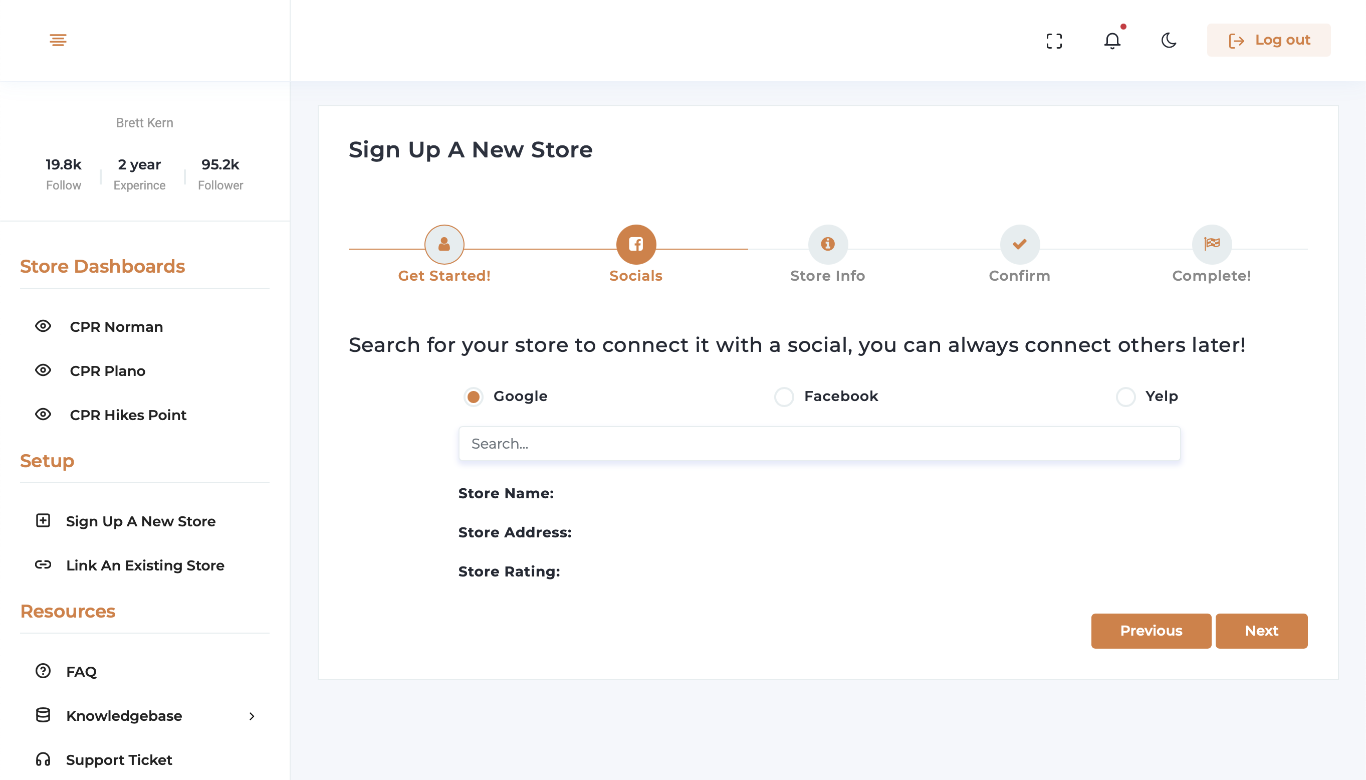Click the Sign Up A New Store page title

[470, 149]
